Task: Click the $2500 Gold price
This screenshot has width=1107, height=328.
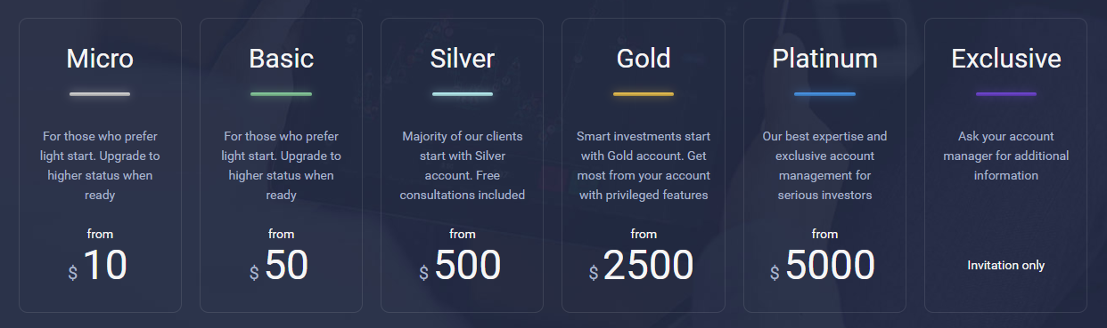Action: [642, 266]
